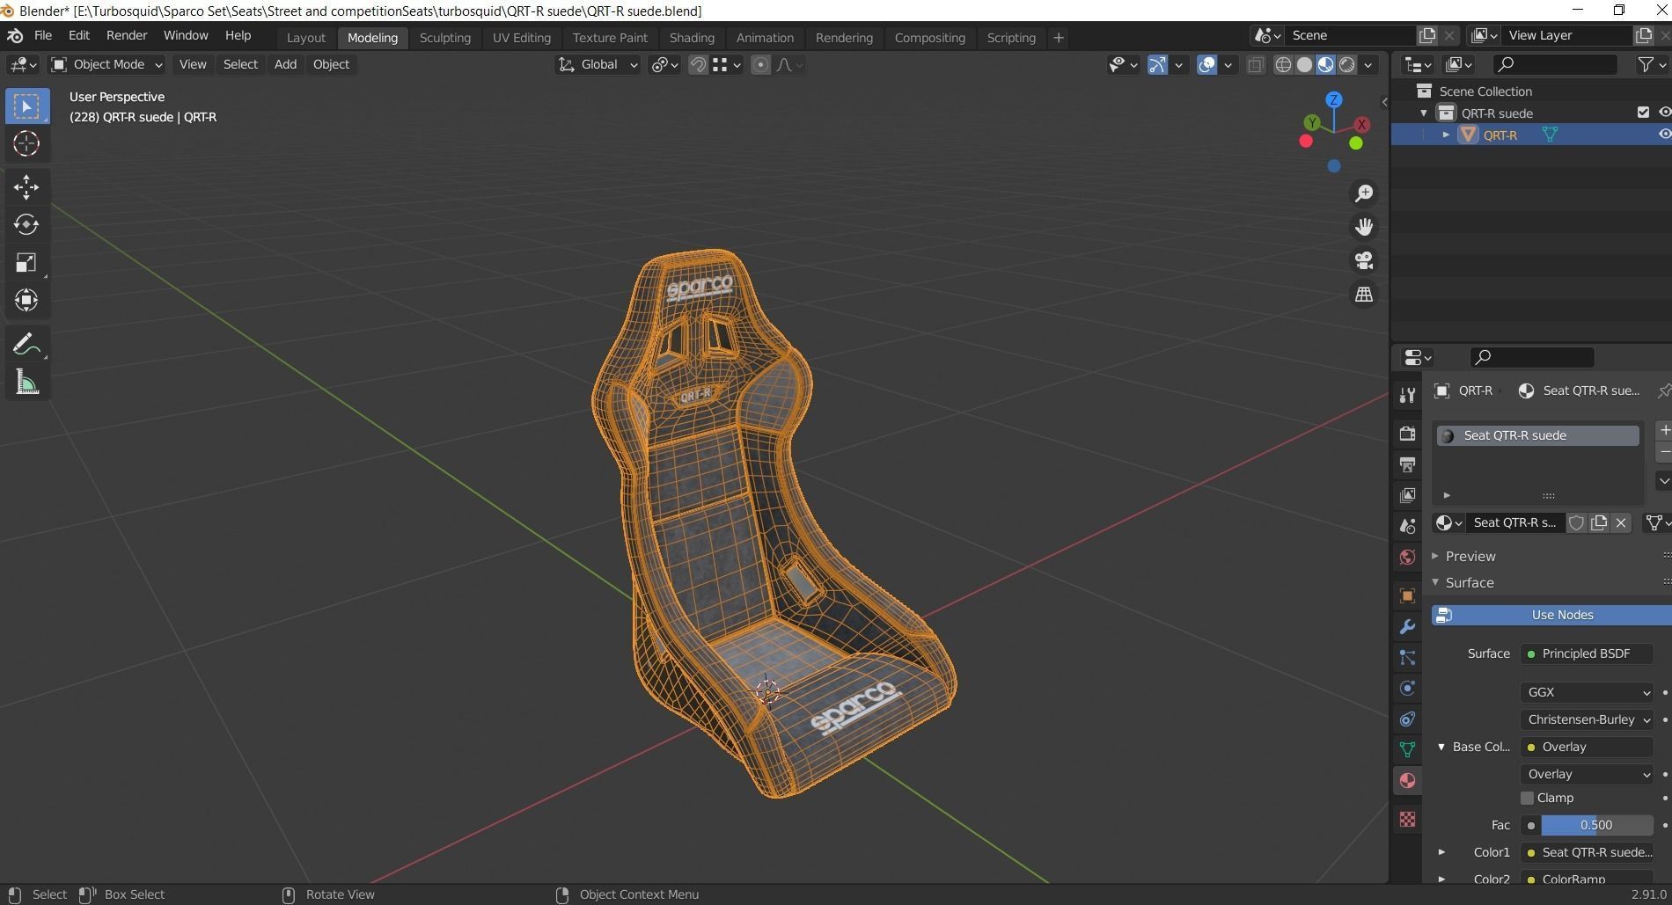Open the Scene properties tab

pos(1407,526)
